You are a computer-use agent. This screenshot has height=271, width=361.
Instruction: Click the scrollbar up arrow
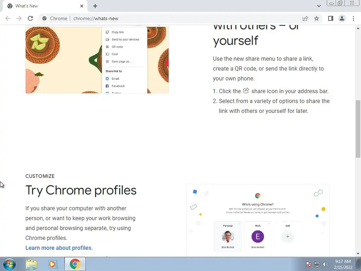point(358,28)
